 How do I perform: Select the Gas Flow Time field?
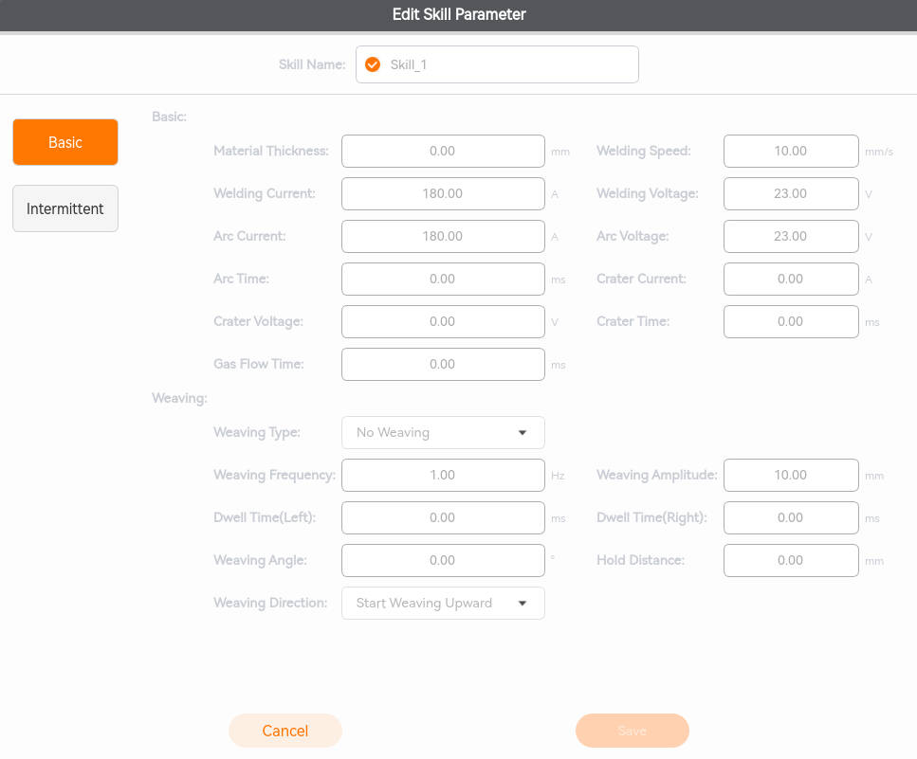pos(443,364)
